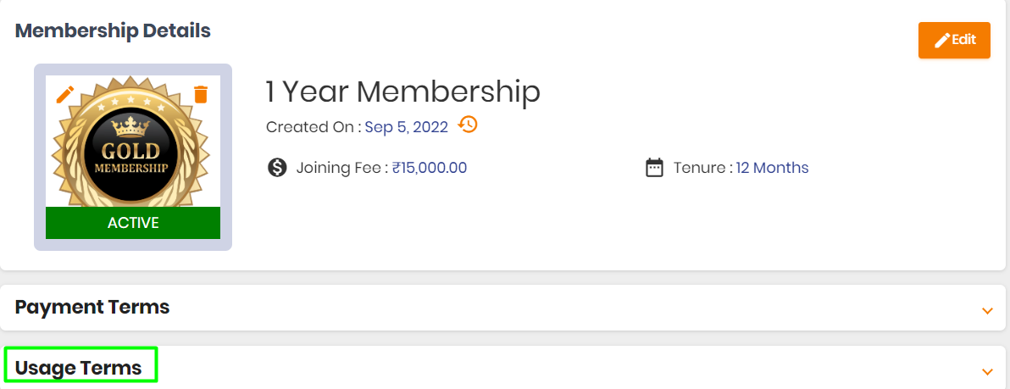Click the ₹15,000.00 joining fee value

pyautogui.click(x=430, y=168)
